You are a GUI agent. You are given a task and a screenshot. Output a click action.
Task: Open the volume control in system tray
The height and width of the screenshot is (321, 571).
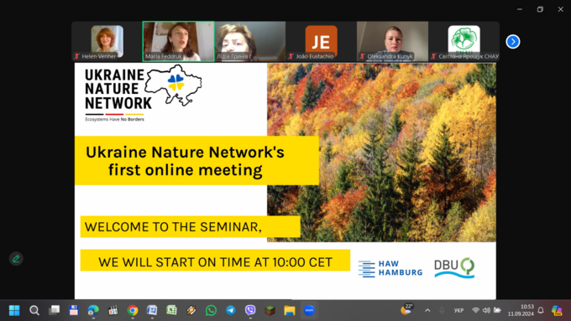[x=486, y=310]
